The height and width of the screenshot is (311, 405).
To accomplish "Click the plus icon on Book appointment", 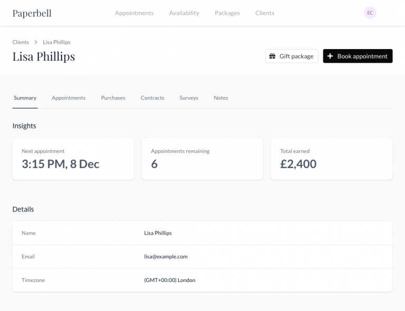I will click(330, 56).
